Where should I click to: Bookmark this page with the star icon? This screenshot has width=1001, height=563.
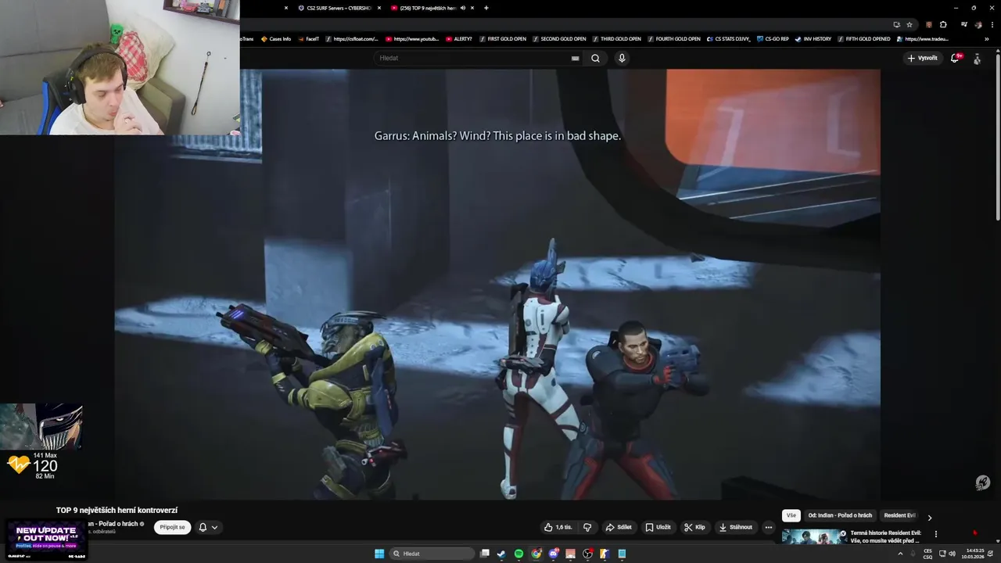tap(910, 24)
